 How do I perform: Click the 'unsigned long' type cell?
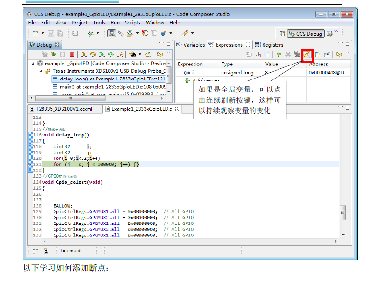point(237,73)
